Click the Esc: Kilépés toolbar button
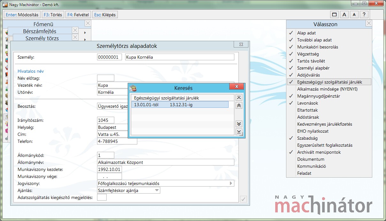Viewport: 386px width, 221px height. click(x=105, y=15)
